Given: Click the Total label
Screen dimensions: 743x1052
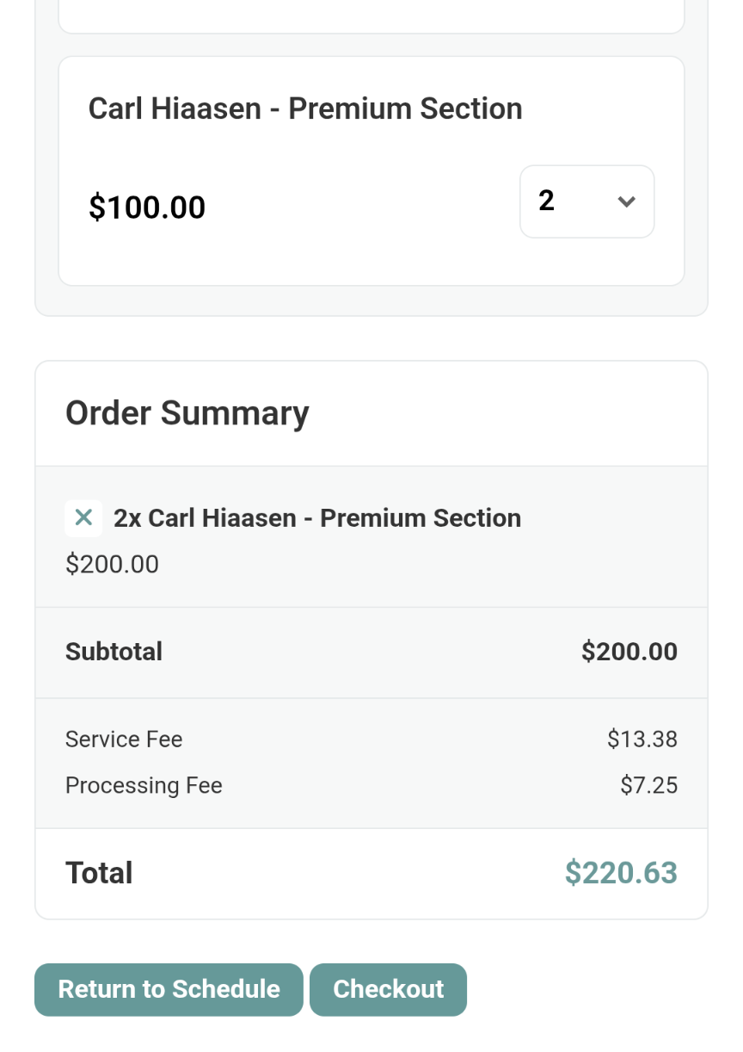Looking at the screenshot, I should 99,873.
